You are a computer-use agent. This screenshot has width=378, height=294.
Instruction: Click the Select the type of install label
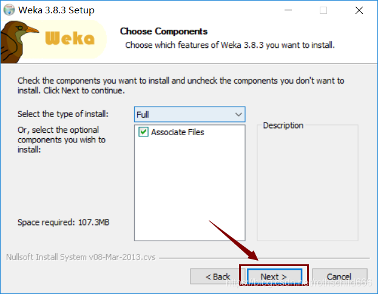(x=62, y=115)
